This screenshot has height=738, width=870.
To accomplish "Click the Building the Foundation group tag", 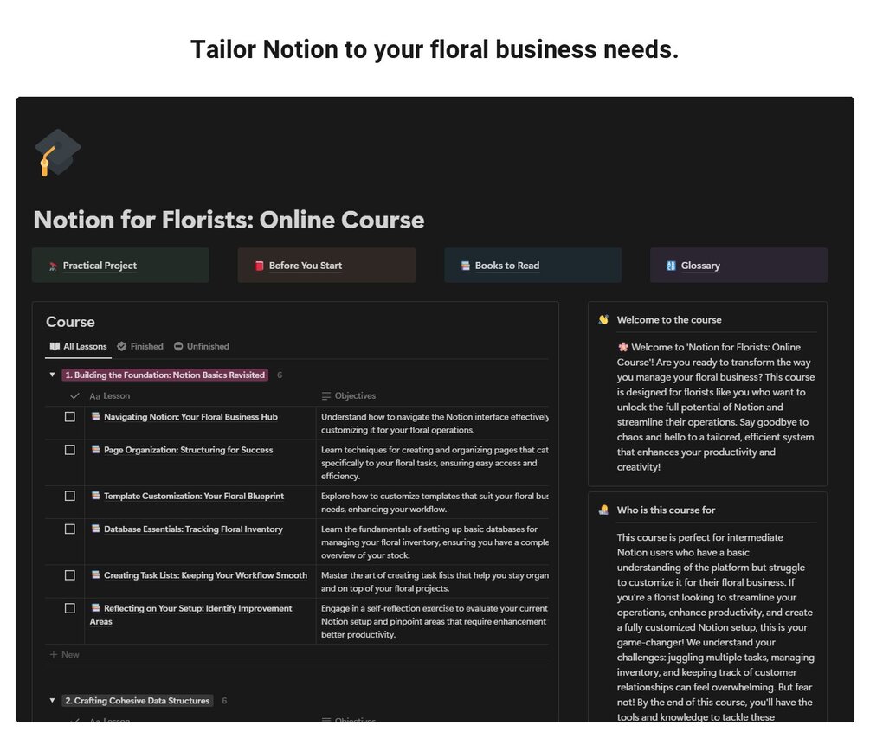I will click(x=164, y=375).
